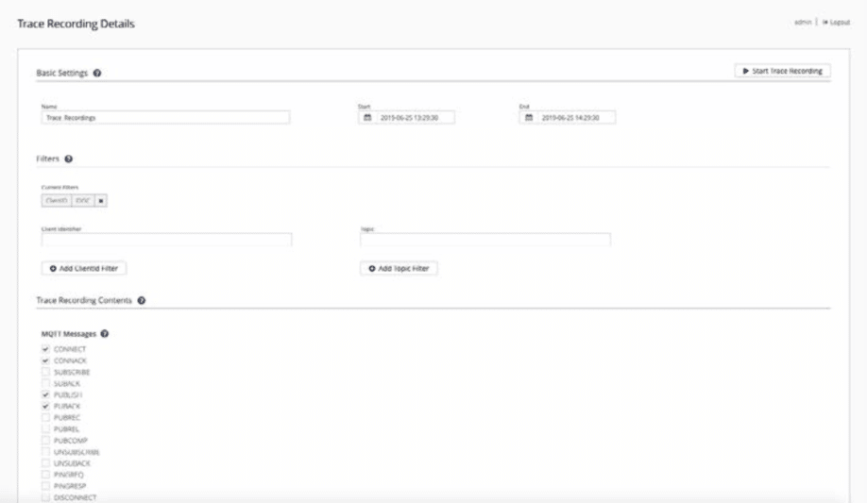This screenshot has height=503, width=867.
Task: Click into the Topic input field
Action: 484,241
